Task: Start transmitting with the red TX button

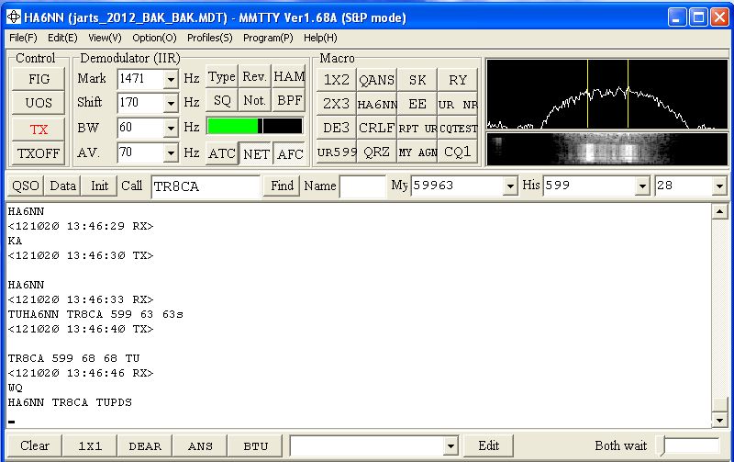Action: (x=39, y=129)
